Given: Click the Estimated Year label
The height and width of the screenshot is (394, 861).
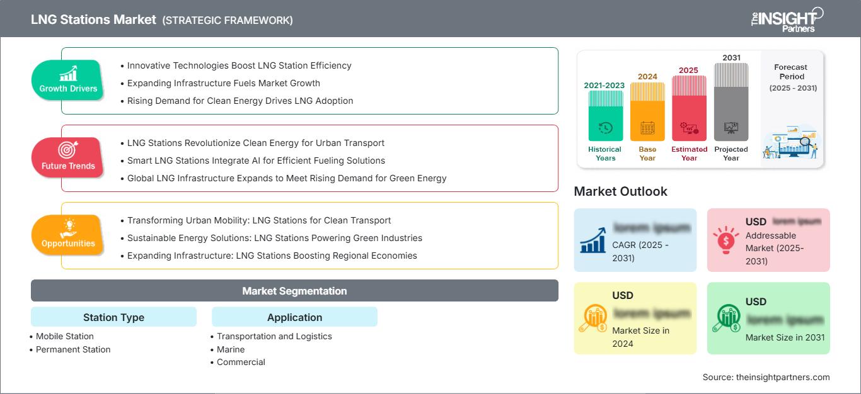Looking at the screenshot, I should tap(689, 154).
